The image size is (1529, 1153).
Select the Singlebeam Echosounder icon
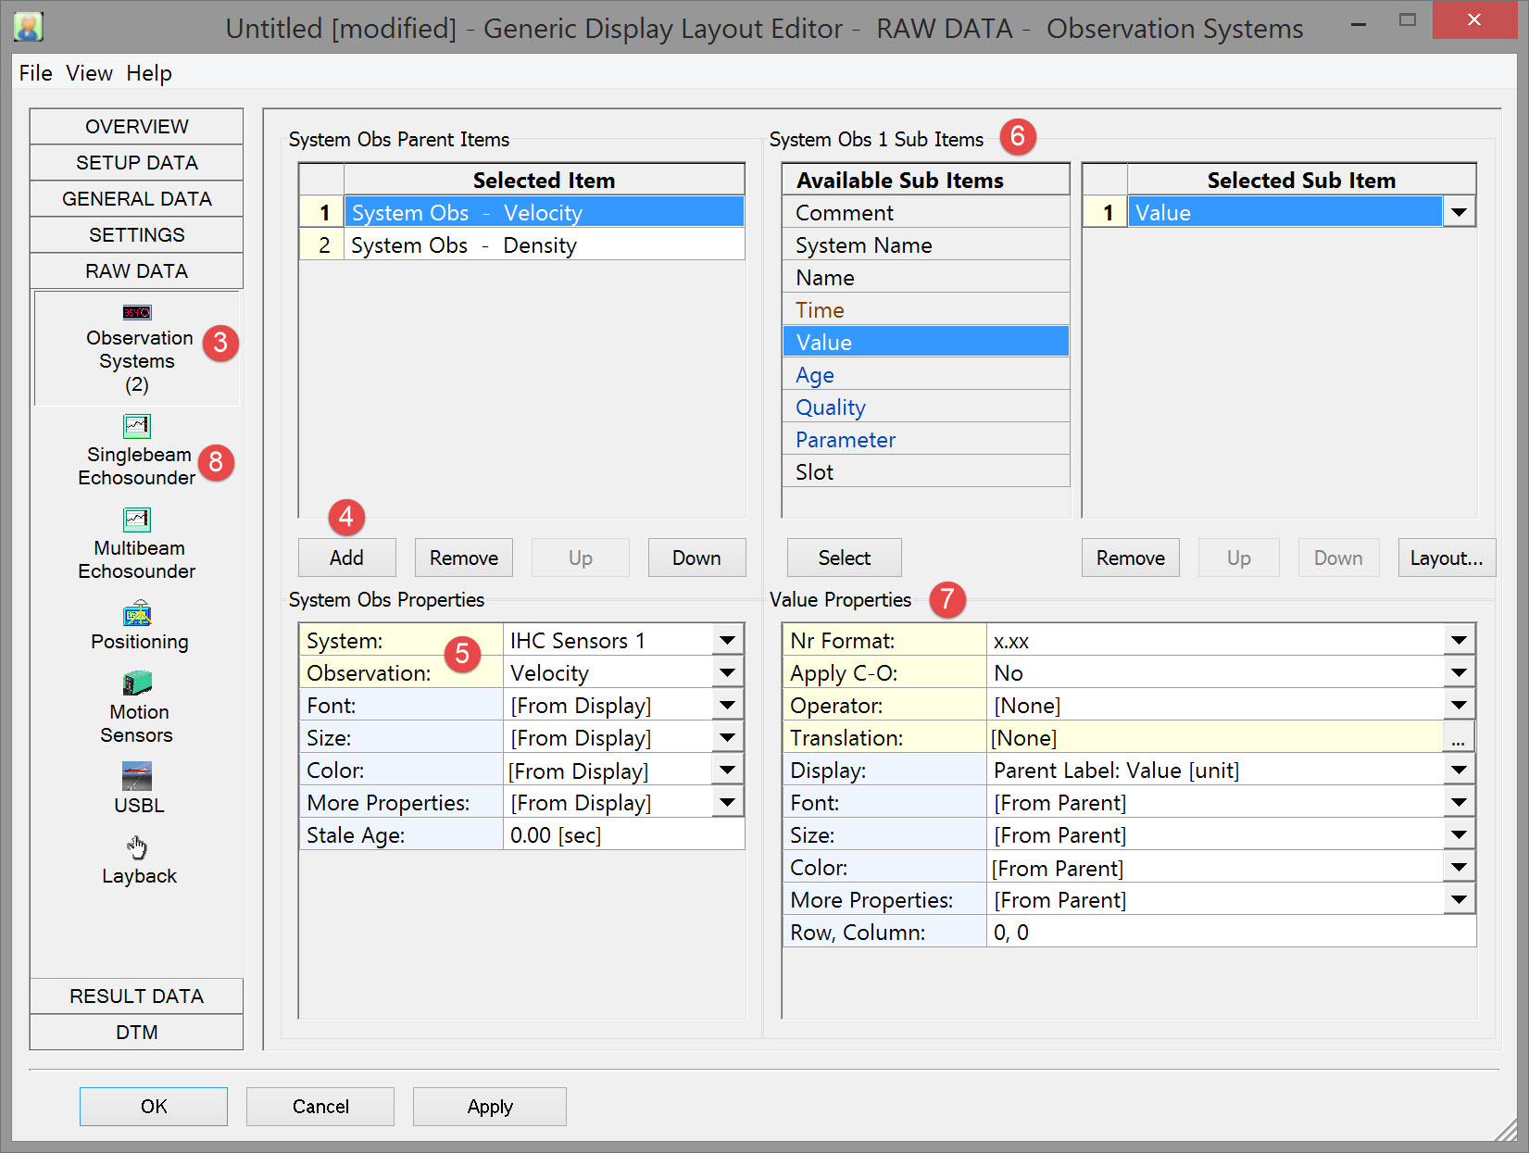coord(137,426)
